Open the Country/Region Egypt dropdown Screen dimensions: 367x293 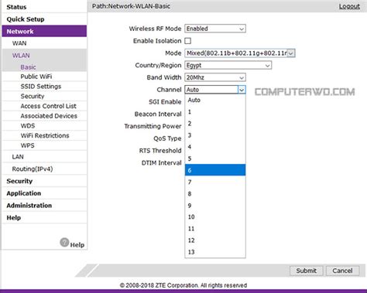[x=228, y=65]
